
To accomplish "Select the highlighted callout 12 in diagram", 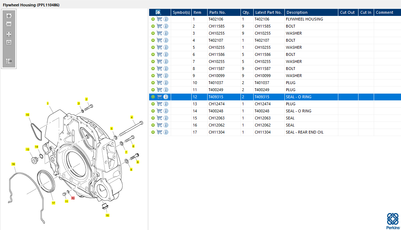I will point(73,198).
